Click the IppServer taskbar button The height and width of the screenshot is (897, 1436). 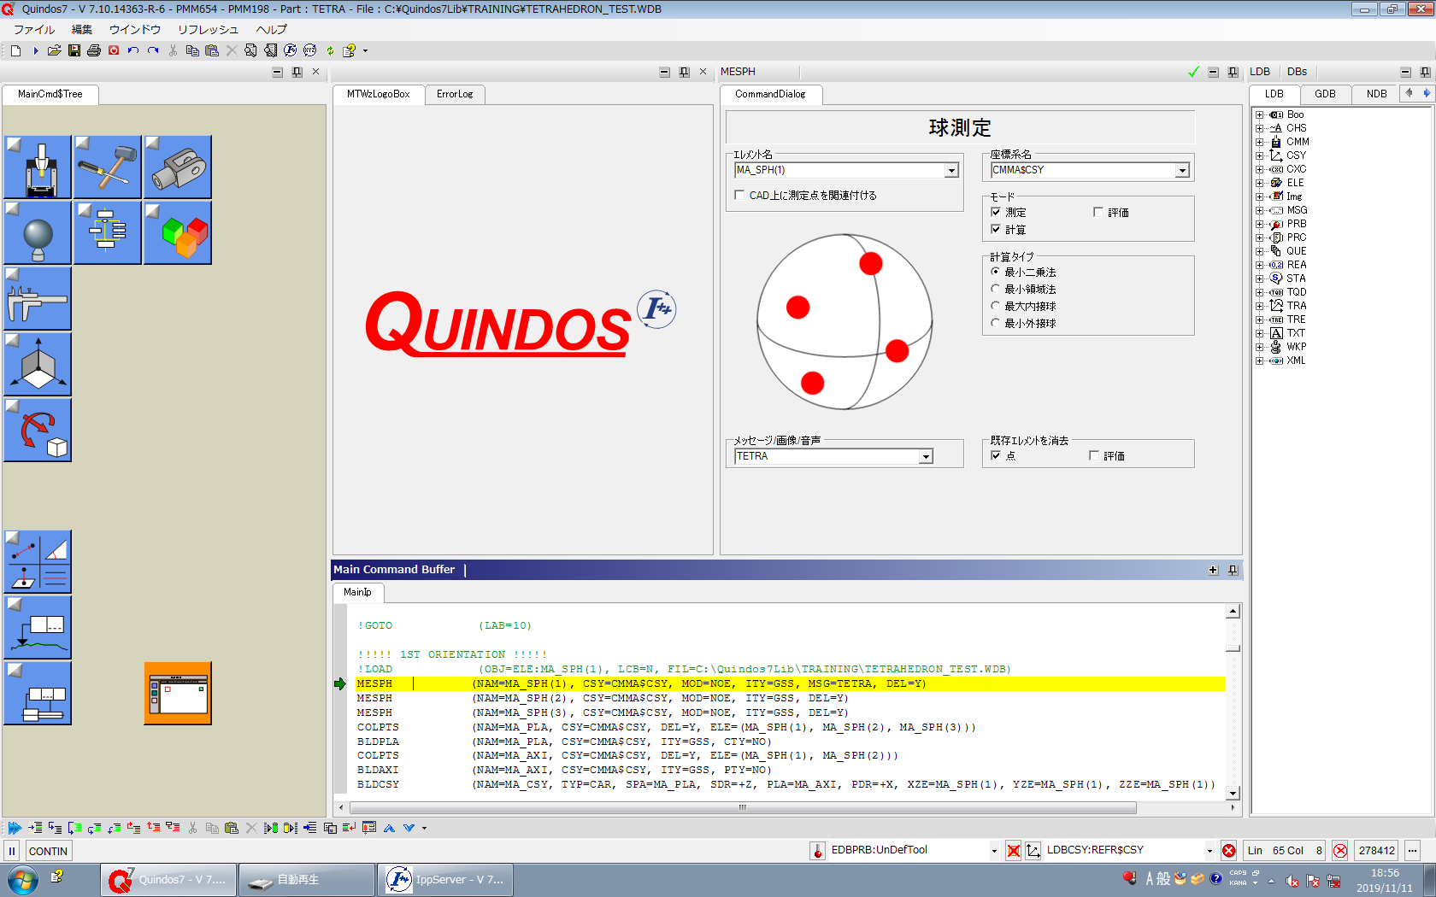[445, 879]
